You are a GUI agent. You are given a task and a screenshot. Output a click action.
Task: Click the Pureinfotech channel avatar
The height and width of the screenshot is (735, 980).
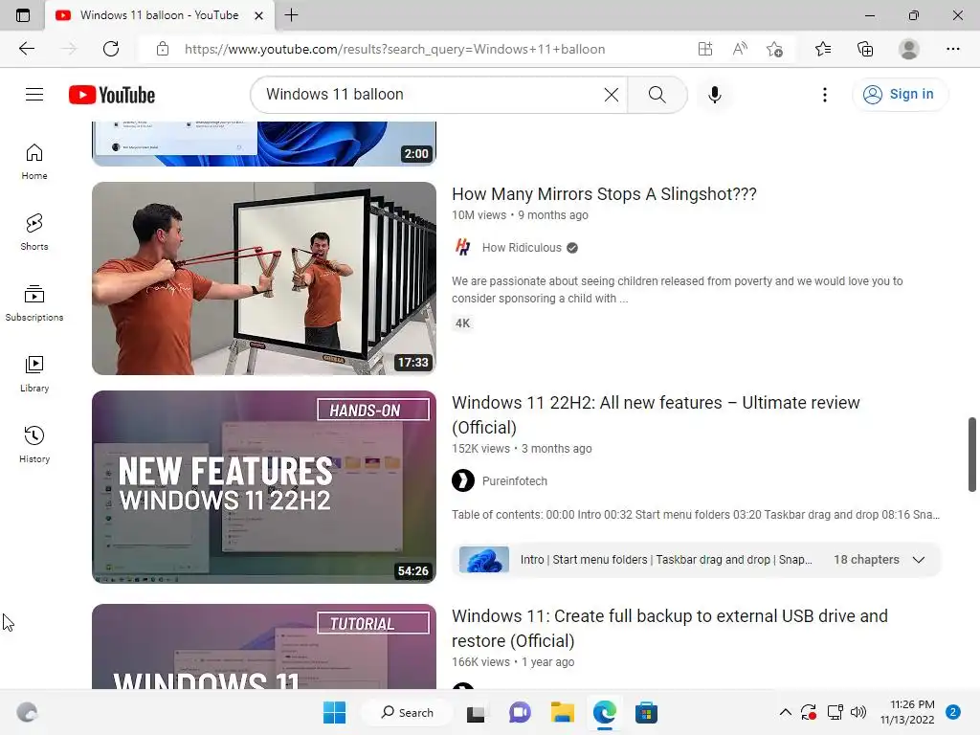pyautogui.click(x=463, y=480)
